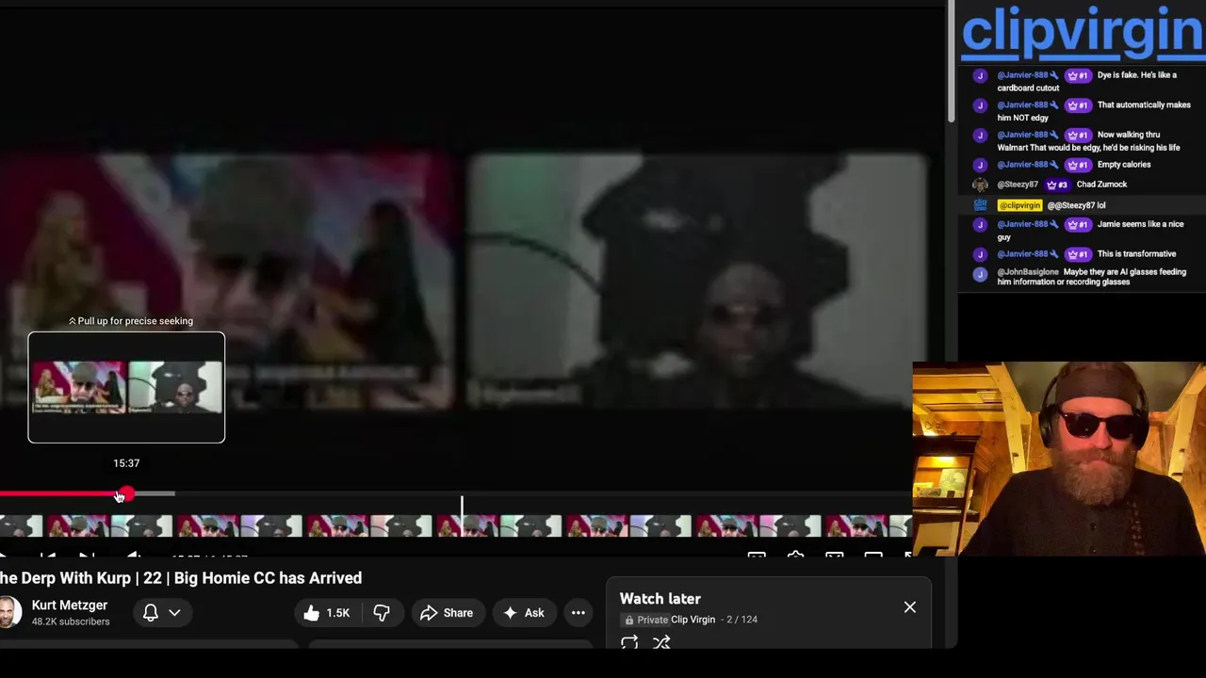This screenshot has height=678, width=1206.
Task: Click 'Pull up for precise seeking' hint
Action: pyautogui.click(x=130, y=321)
